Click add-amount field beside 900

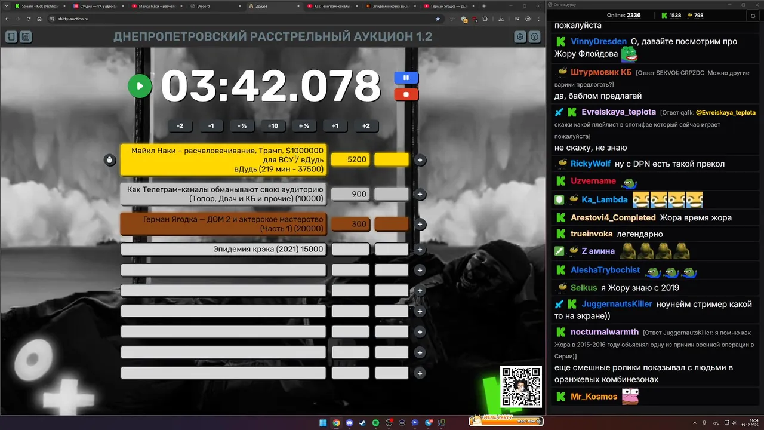392,194
